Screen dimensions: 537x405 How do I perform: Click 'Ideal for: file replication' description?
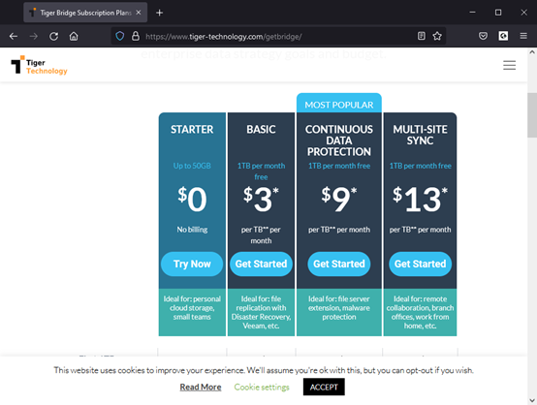tap(261, 312)
